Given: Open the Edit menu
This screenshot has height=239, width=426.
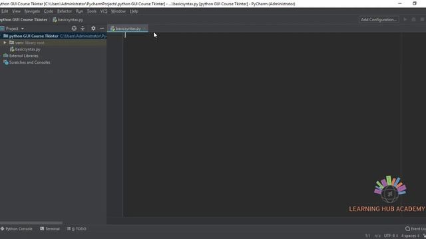Looking at the screenshot, I should [x=5, y=11].
